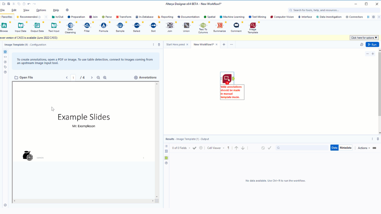381x214 pixels.
Task: Select the Output Data tool
Action: pos(37,27)
